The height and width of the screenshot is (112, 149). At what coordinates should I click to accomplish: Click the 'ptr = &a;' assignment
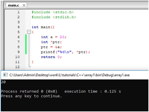click(51, 47)
